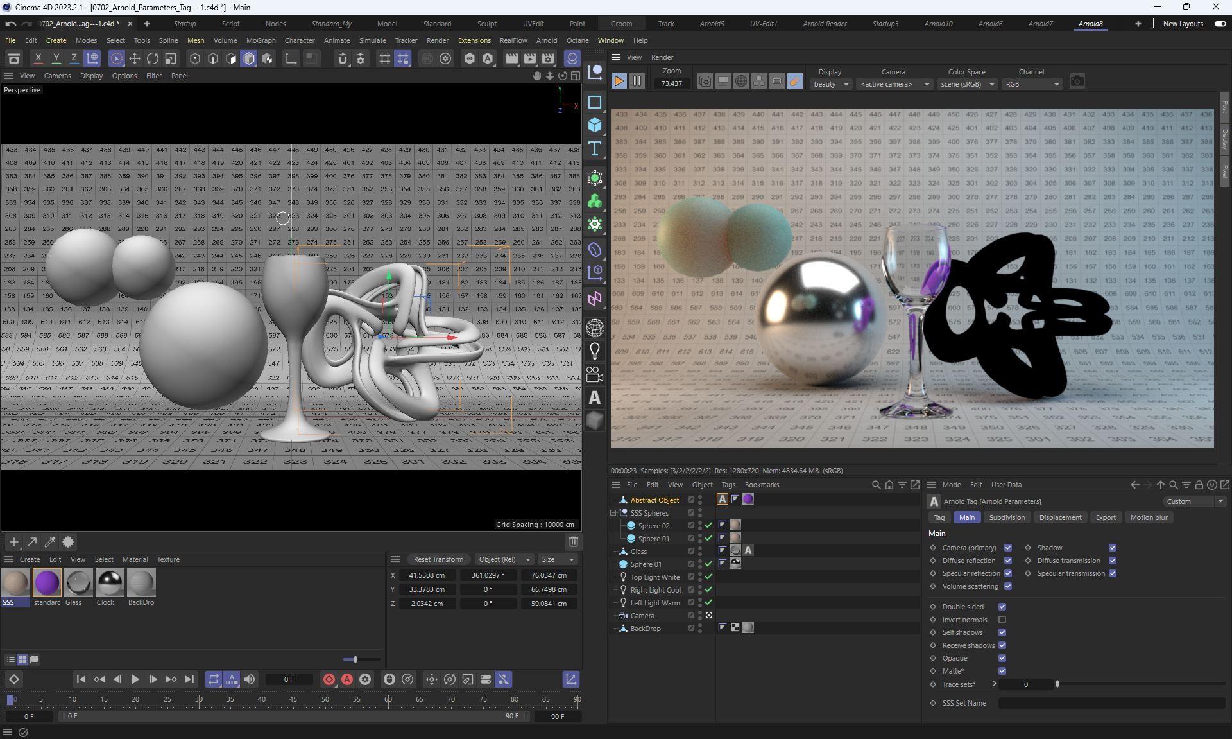Image resolution: width=1232 pixels, height=739 pixels.
Task: Pause the Arnold IPR render
Action: (637, 82)
